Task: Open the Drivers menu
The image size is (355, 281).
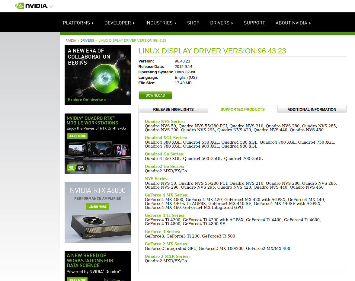Action: (x=222, y=23)
